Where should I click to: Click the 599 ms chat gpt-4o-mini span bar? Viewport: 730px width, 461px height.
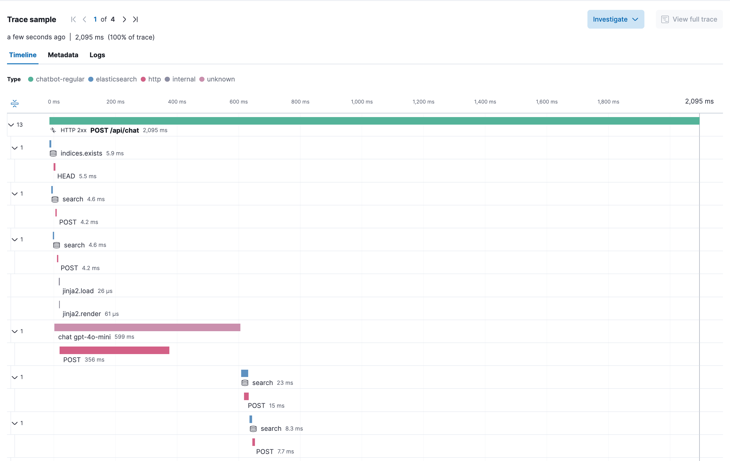click(x=147, y=327)
